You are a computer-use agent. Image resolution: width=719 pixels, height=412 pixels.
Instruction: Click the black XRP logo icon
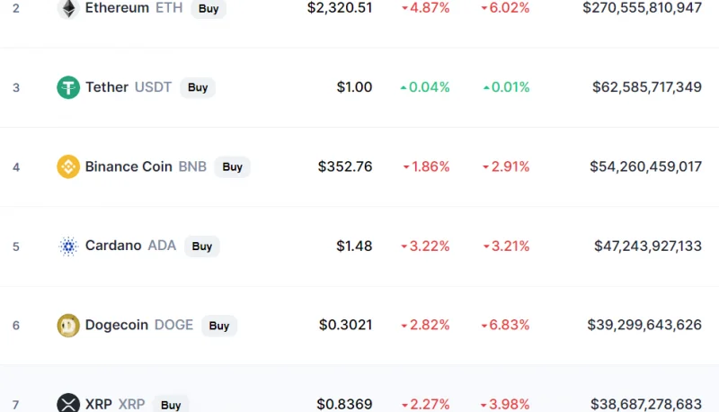68,404
